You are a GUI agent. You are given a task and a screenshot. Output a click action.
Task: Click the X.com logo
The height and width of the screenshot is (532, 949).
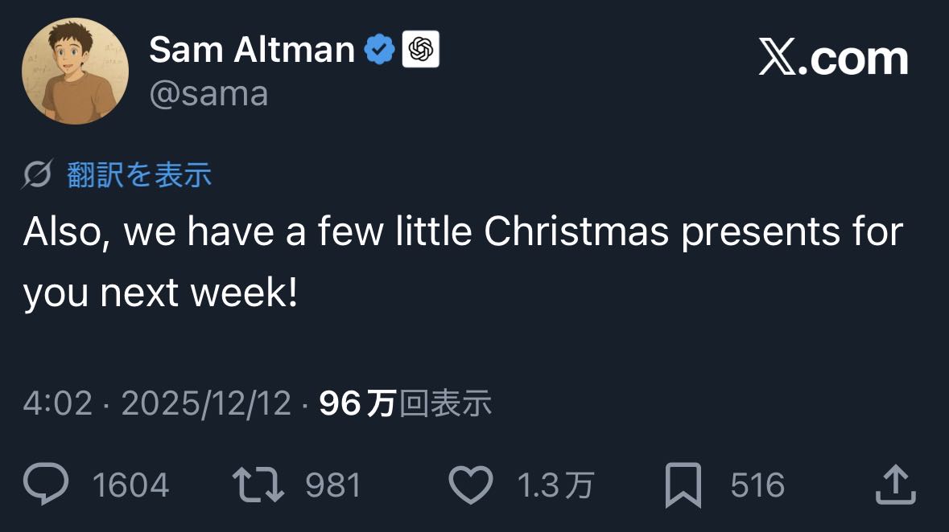coord(833,59)
